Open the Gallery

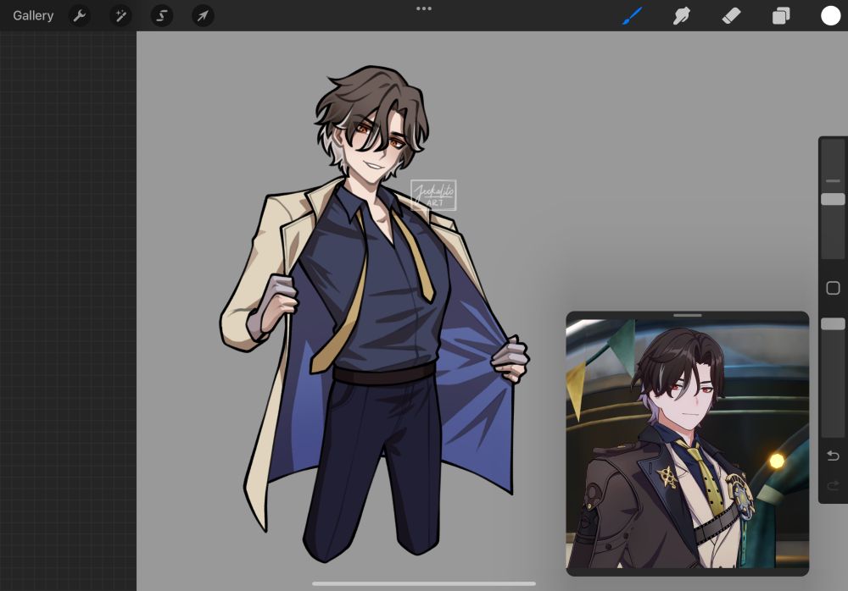click(33, 16)
